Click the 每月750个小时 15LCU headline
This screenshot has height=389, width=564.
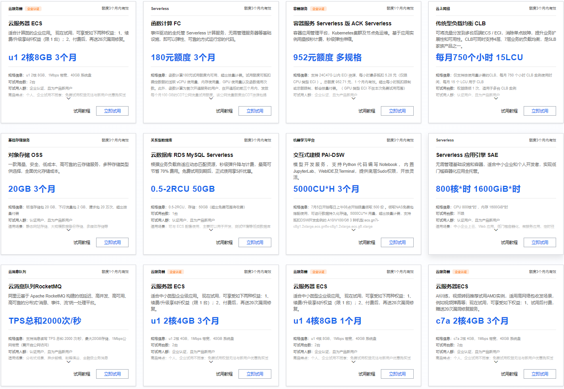(x=479, y=57)
